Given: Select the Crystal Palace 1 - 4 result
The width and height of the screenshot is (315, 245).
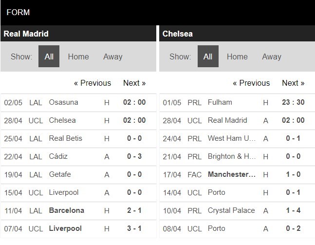Looking at the screenshot, I should point(293,210).
